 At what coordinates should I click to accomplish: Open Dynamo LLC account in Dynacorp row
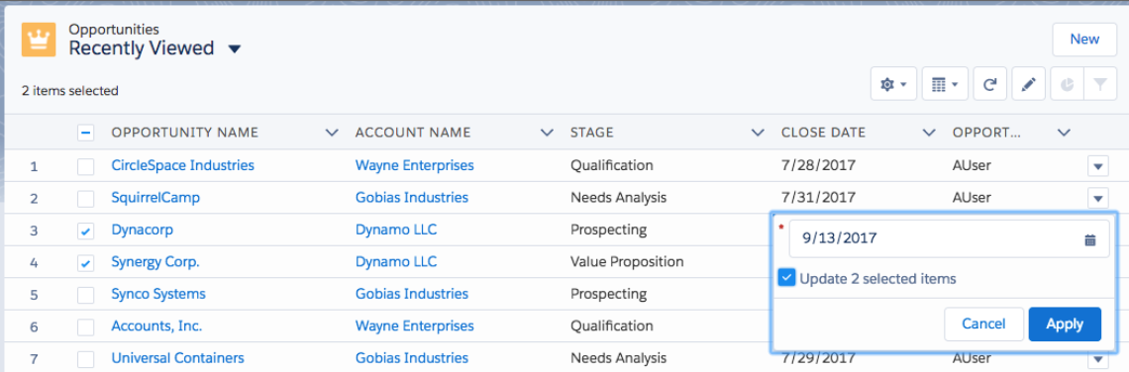coord(396,231)
